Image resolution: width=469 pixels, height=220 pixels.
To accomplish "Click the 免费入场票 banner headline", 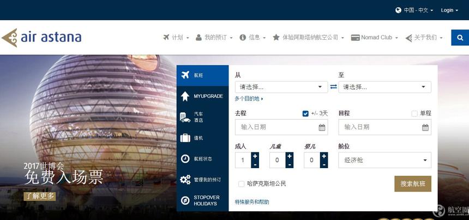I will (x=64, y=177).
